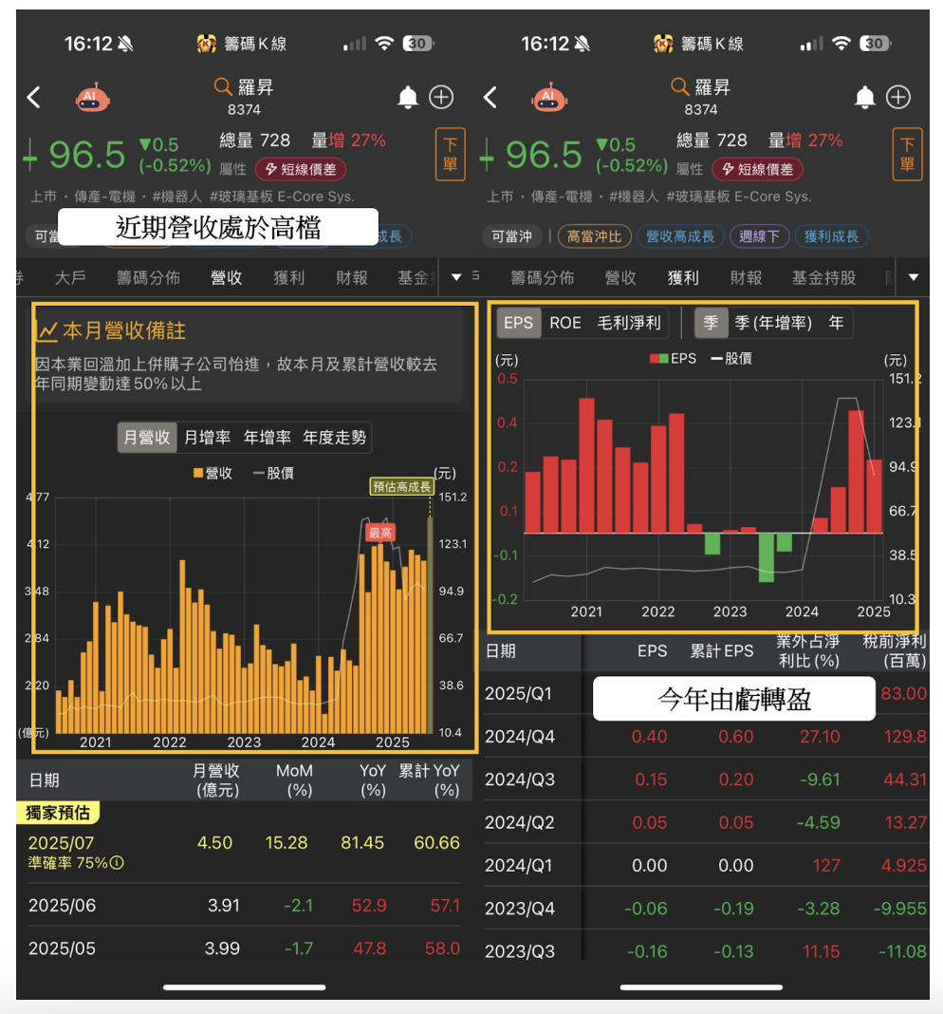Select 年度走勢 revenue chart mode
The width and height of the screenshot is (943, 1014).
click(x=334, y=437)
